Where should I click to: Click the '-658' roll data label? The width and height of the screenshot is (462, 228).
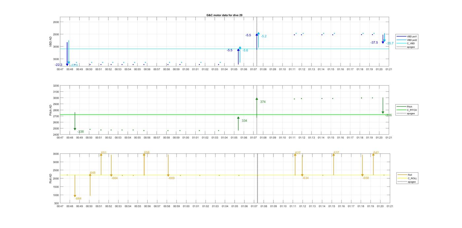pos(366,178)
